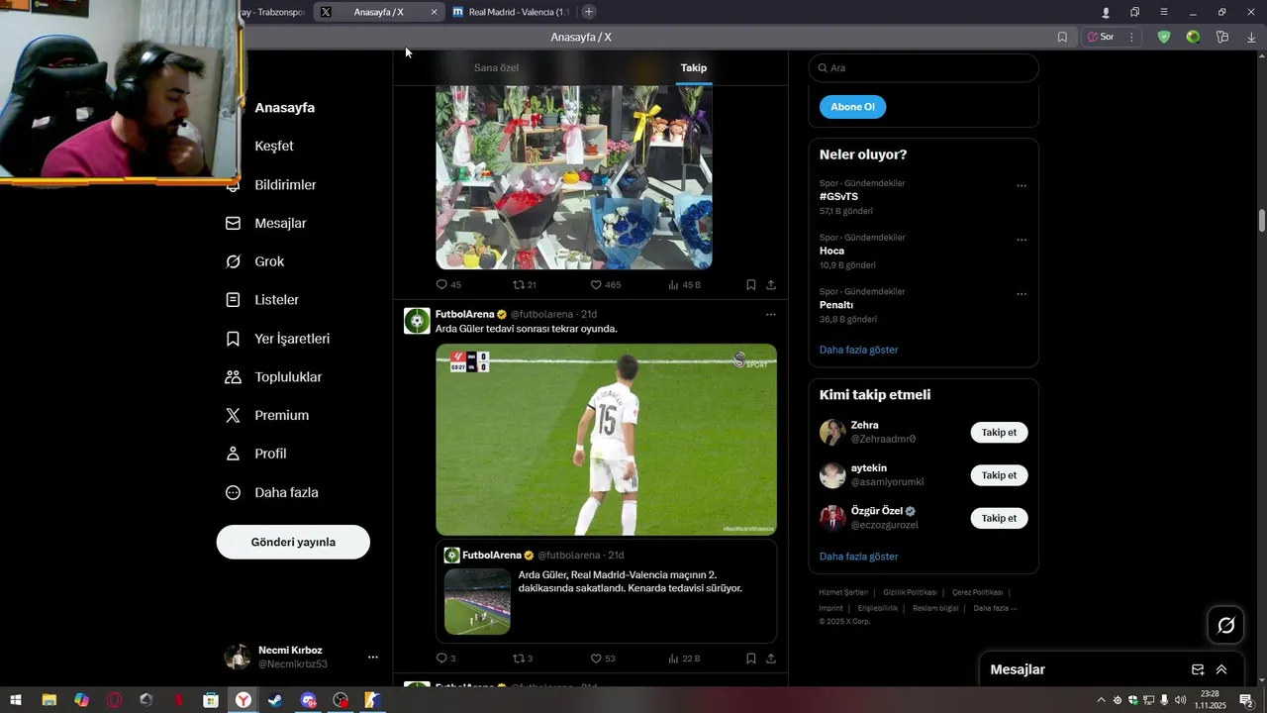This screenshot has height=713, width=1267.
Task: Open more options for #GSvTS trend
Action: coord(1022,186)
